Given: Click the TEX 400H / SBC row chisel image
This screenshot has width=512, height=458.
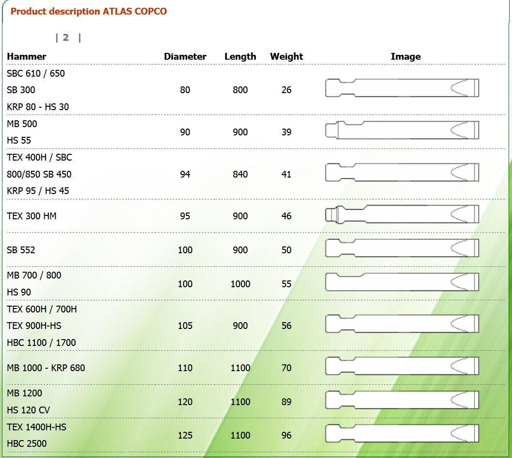Looking at the screenshot, I should tap(402, 172).
